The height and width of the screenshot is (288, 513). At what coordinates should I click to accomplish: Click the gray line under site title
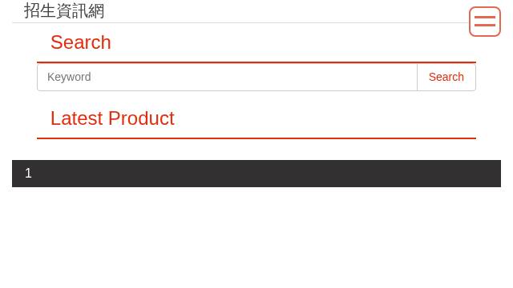point(240,23)
